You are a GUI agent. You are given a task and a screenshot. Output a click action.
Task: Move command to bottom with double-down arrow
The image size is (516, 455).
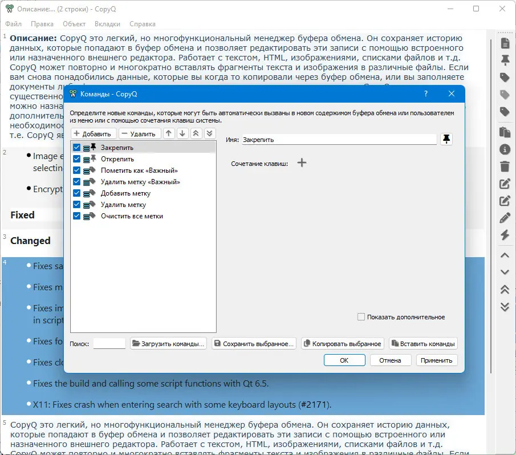(210, 133)
